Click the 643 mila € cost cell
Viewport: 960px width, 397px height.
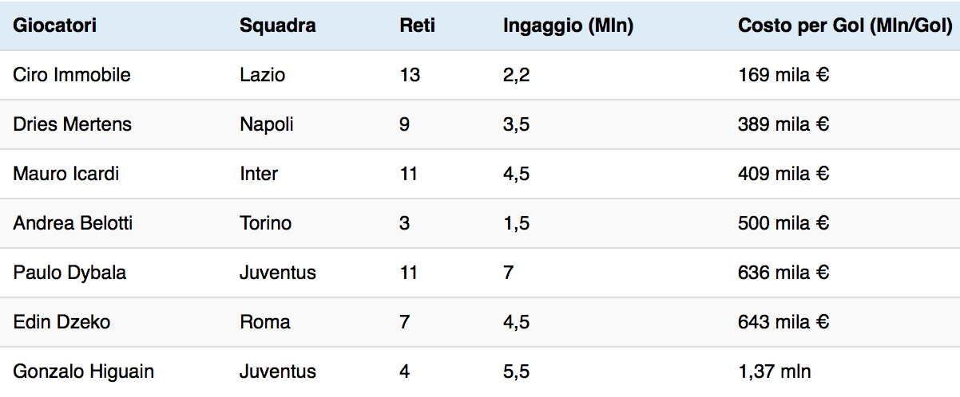pyautogui.click(x=783, y=322)
